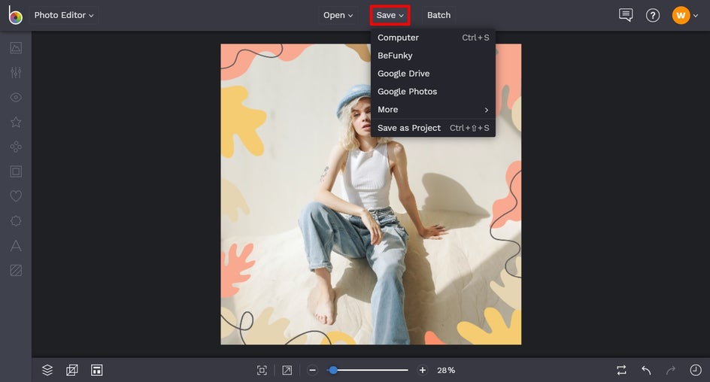Open the history clock icon

tap(696, 370)
